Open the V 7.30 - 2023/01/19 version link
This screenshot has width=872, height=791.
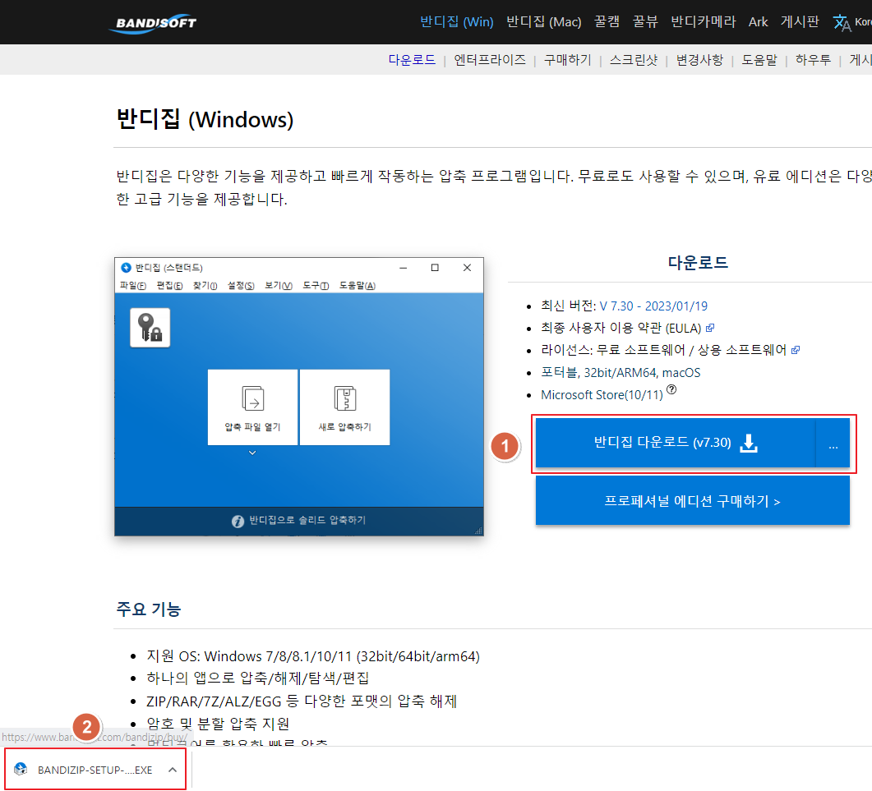coord(653,306)
